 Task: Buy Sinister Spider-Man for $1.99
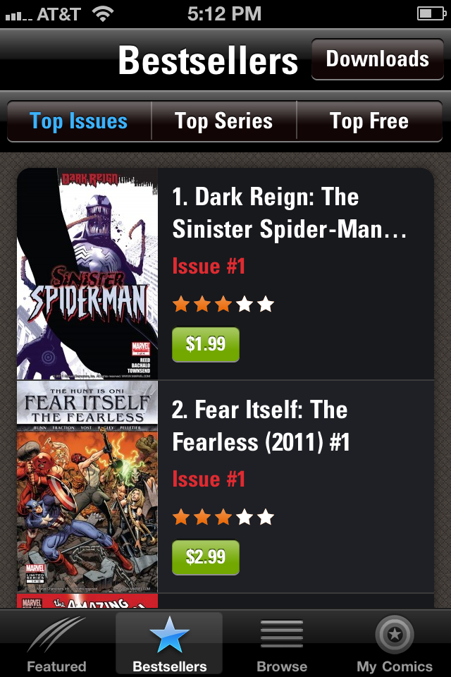coord(206,344)
